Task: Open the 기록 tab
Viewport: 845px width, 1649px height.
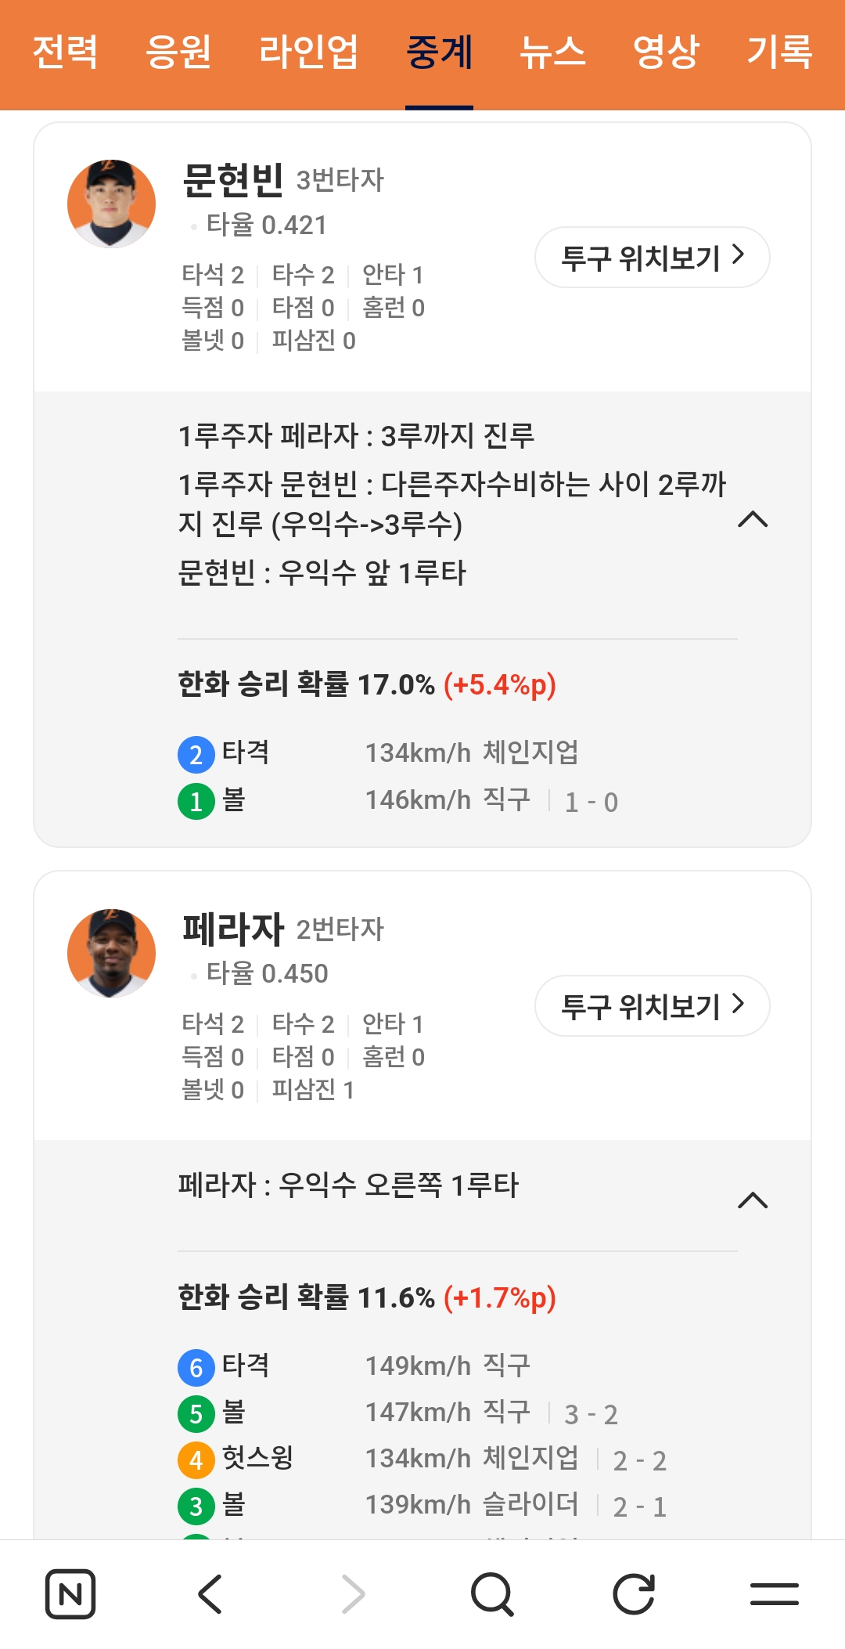Action: pos(779,52)
